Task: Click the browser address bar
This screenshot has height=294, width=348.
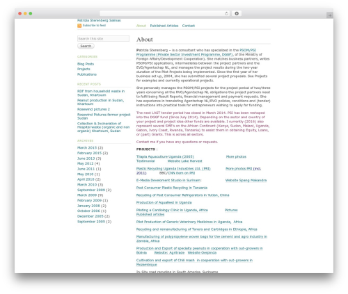Action: [x=165, y=13]
